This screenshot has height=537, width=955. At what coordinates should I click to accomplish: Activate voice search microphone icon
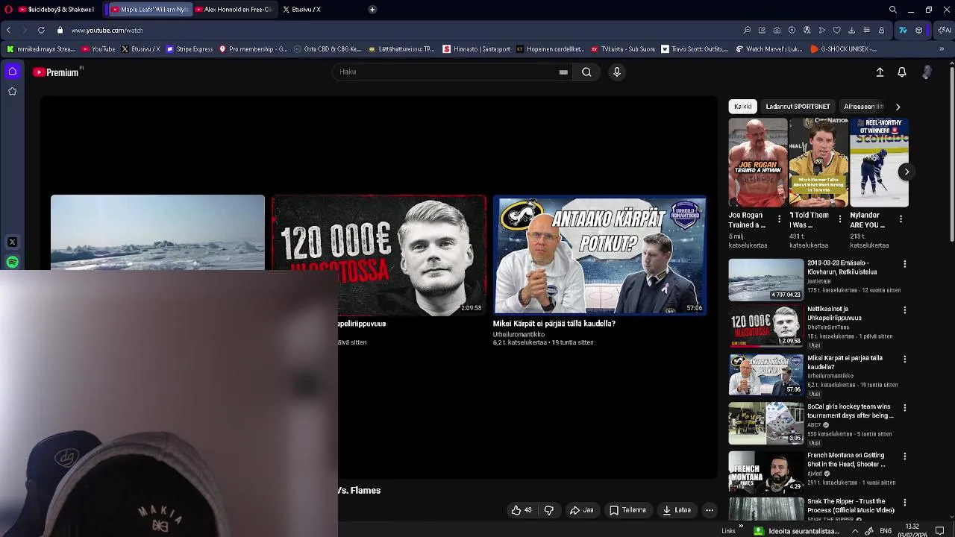pyautogui.click(x=616, y=72)
